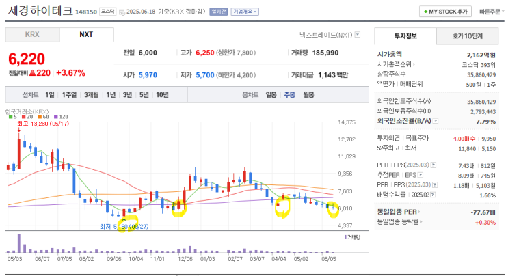Show the 1주일 line chart
Screen dimensions: 508x276
[69, 95]
